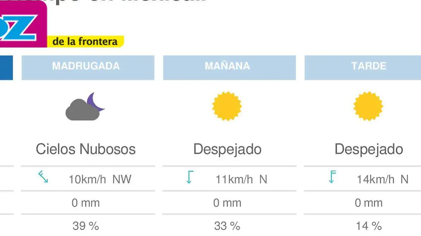The height and width of the screenshot is (236, 421).
Task: Click the 'Despejado' label under Mañana
Action: click(x=228, y=149)
